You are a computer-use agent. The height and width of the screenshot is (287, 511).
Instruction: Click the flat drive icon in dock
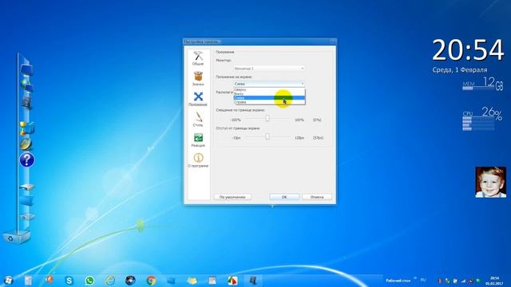point(26,187)
